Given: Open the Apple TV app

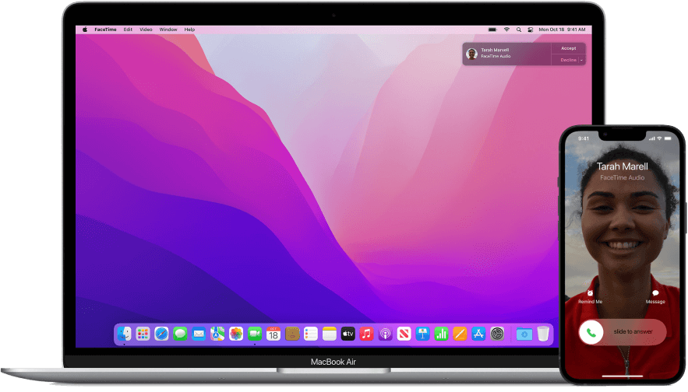Looking at the screenshot, I should [348, 334].
